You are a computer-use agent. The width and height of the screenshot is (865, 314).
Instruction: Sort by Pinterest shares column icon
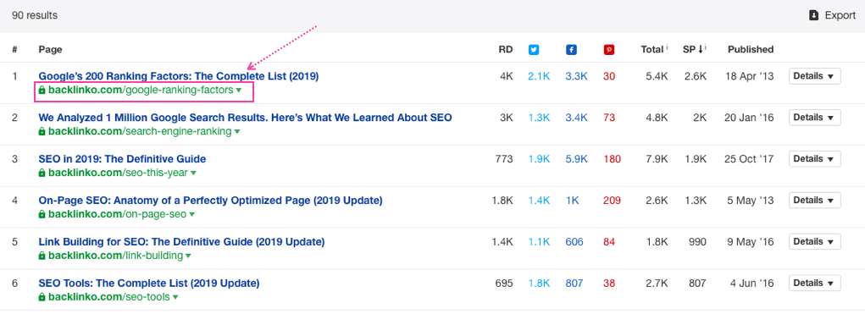(609, 50)
